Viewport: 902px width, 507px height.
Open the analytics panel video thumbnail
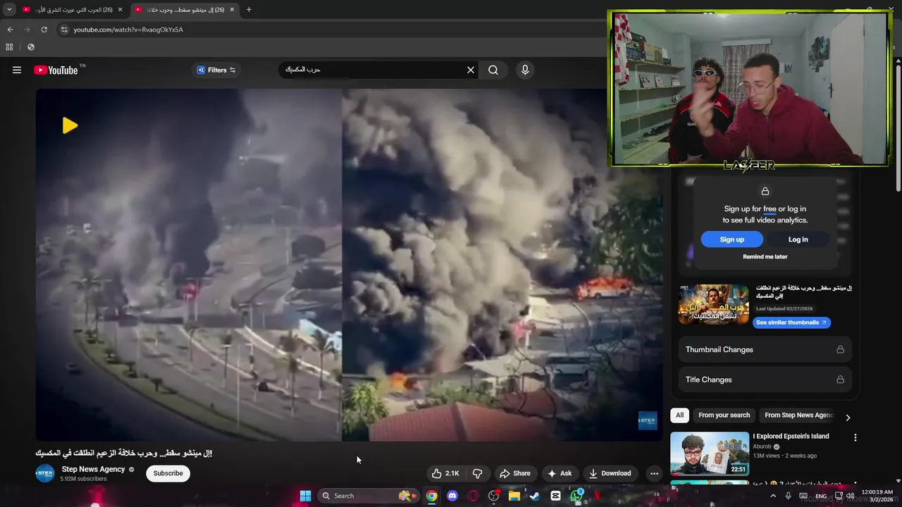click(714, 304)
